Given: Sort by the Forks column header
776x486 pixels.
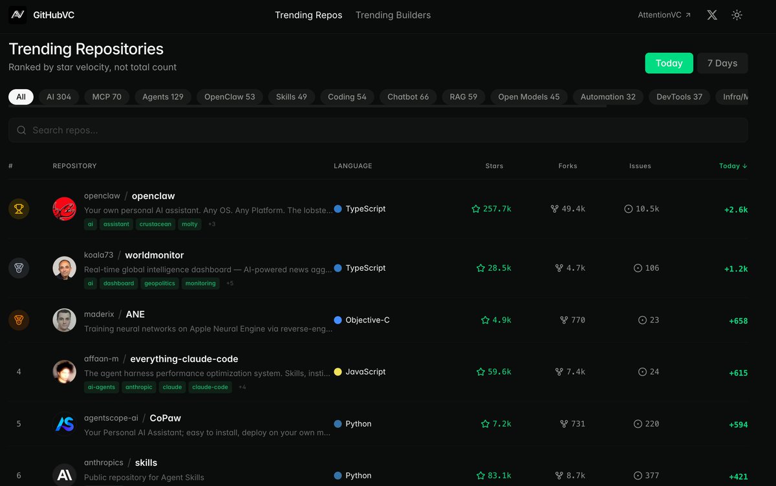Looking at the screenshot, I should pos(568,166).
